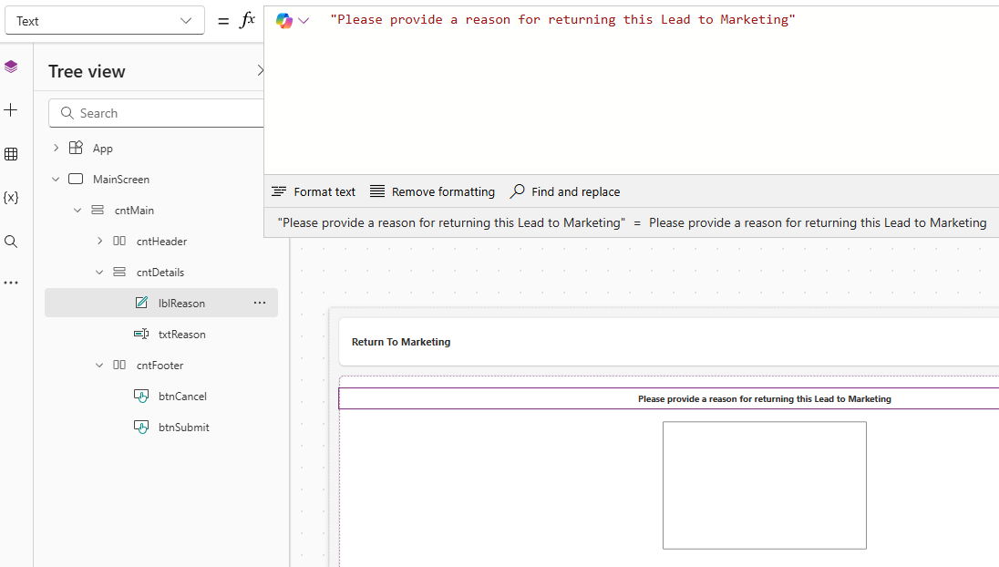Open the Tree view layers icon
The height and width of the screenshot is (567, 999).
tap(11, 67)
